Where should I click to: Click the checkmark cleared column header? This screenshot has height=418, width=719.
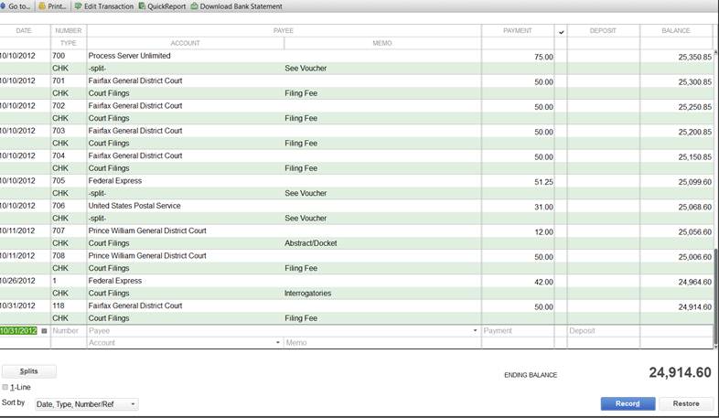click(x=561, y=31)
